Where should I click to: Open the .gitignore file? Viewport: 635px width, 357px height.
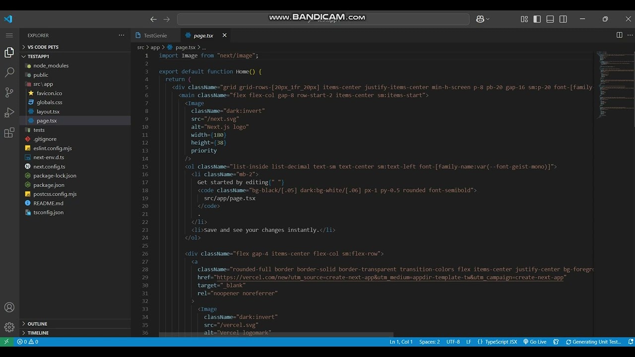tap(75, 139)
